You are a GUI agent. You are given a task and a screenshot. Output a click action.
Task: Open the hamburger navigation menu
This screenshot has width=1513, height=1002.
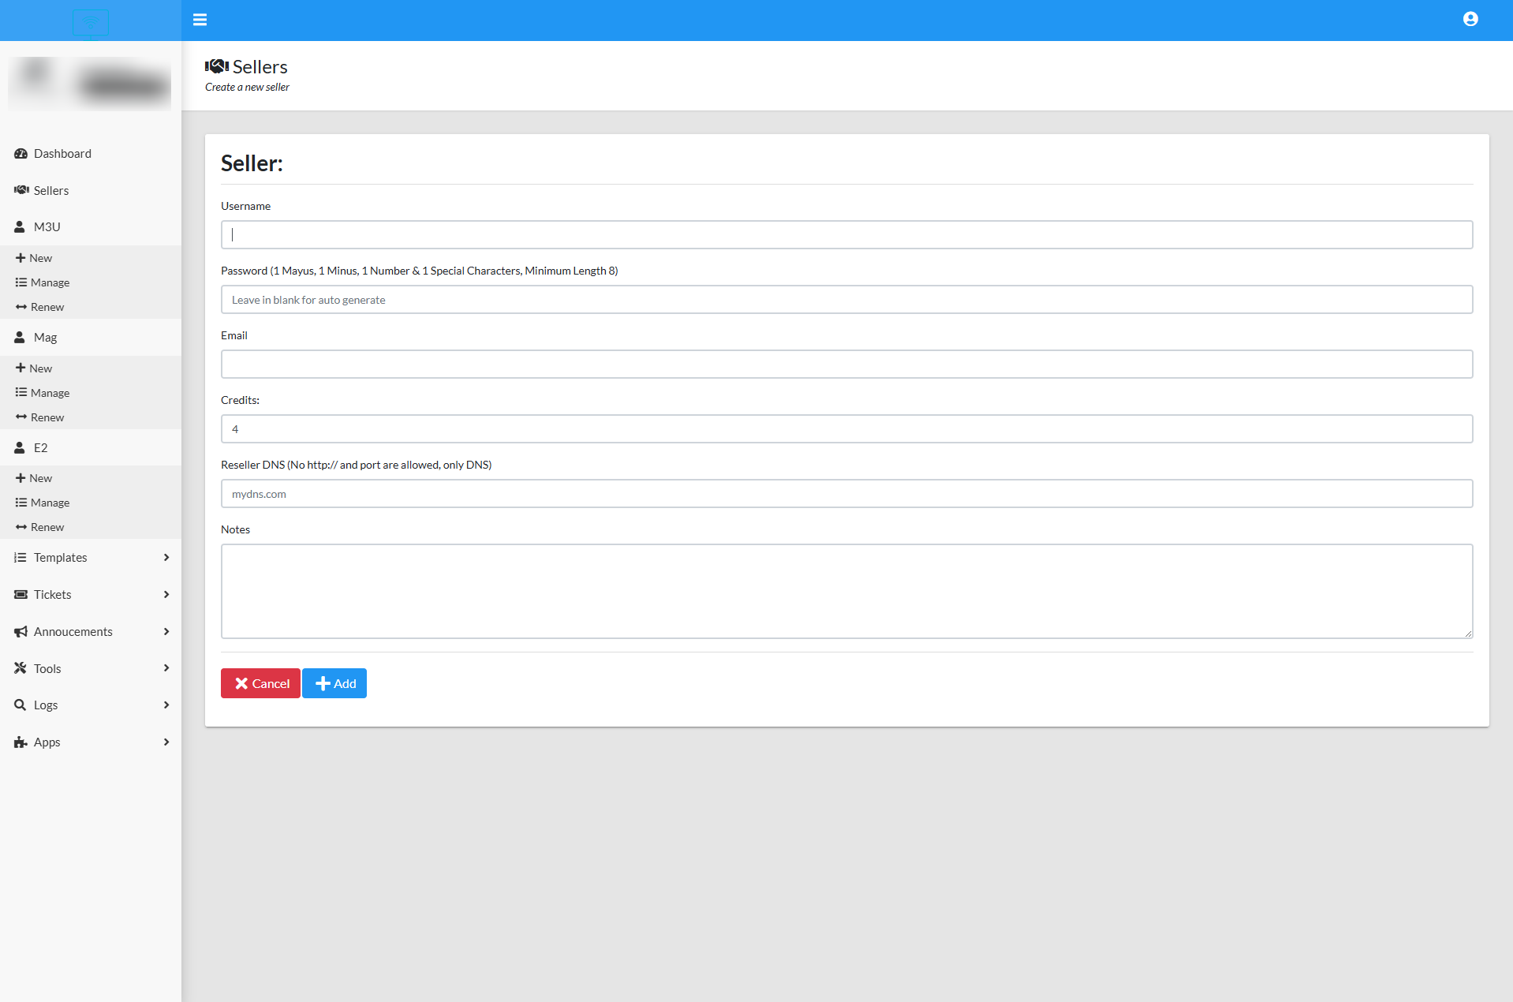click(x=200, y=20)
